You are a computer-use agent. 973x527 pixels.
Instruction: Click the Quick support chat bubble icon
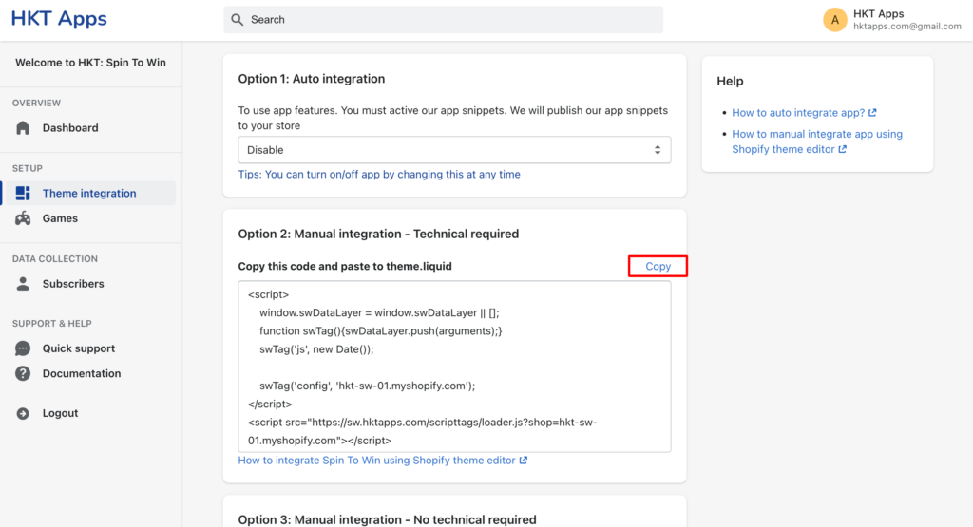point(23,348)
